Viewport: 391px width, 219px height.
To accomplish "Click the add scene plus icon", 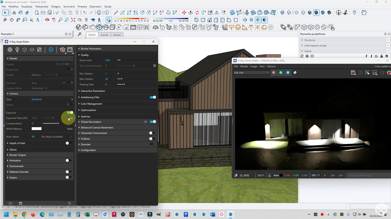I will coord(307,56).
